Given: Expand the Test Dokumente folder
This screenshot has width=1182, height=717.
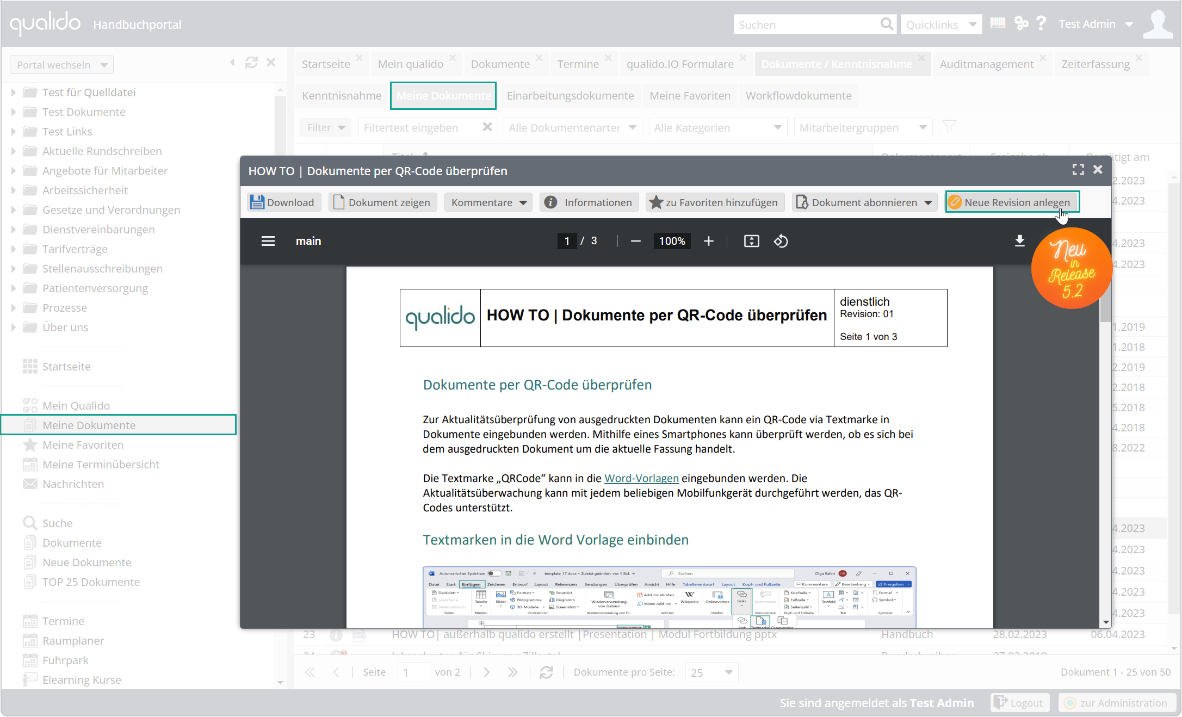Looking at the screenshot, I should point(13,112).
